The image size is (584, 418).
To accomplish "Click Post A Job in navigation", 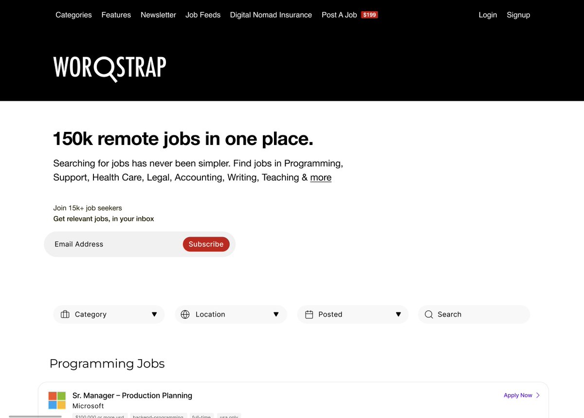I will (339, 15).
